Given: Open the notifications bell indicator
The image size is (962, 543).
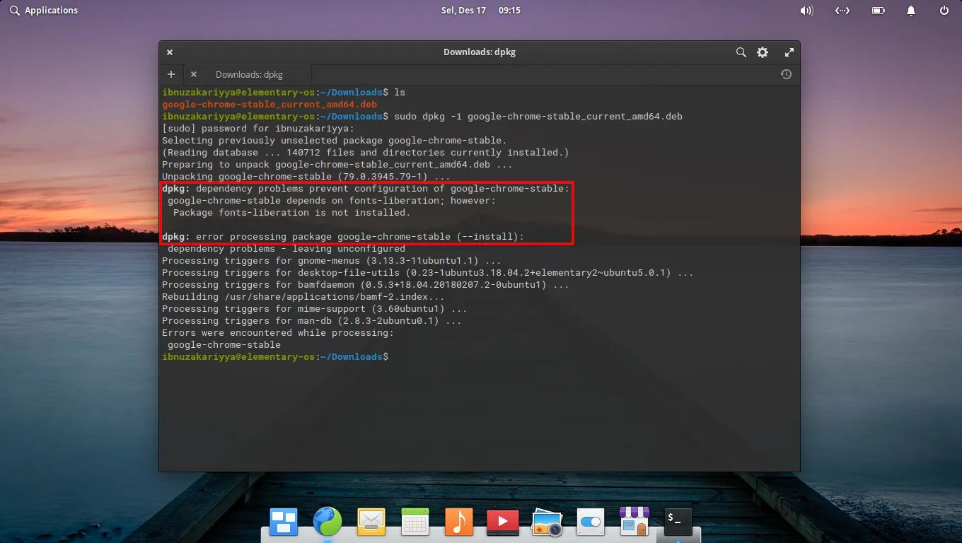Looking at the screenshot, I should tap(911, 11).
